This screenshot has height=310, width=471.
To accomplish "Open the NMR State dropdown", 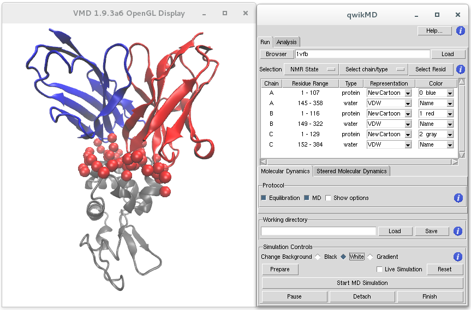I will [x=311, y=69].
